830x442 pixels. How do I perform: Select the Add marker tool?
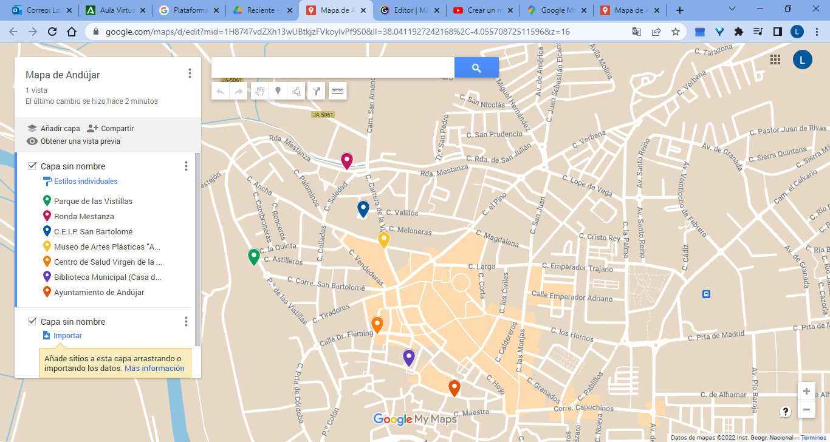coord(278,91)
